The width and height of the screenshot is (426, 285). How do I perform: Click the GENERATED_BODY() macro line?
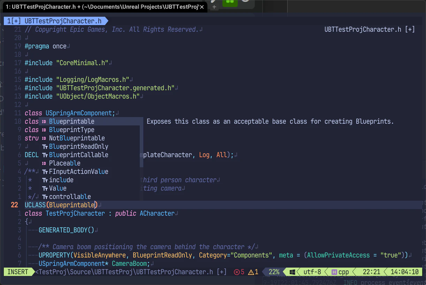pyautogui.click(x=67, y=230)
